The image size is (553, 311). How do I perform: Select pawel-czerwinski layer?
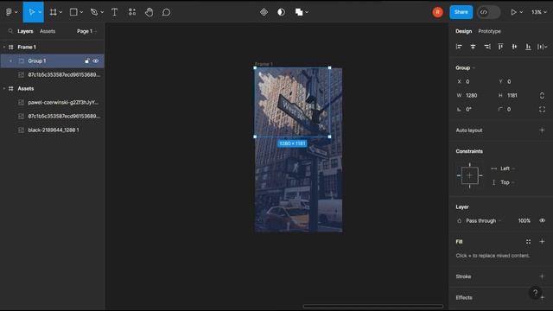(52, 102)
